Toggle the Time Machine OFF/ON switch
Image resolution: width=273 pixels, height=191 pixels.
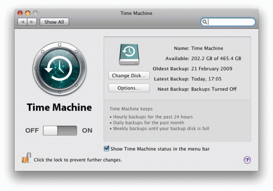[x=60, y=131]
